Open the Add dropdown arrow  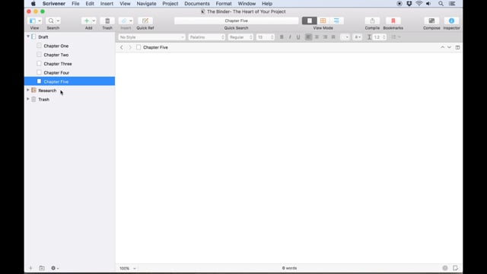click(x=94, y=21)
